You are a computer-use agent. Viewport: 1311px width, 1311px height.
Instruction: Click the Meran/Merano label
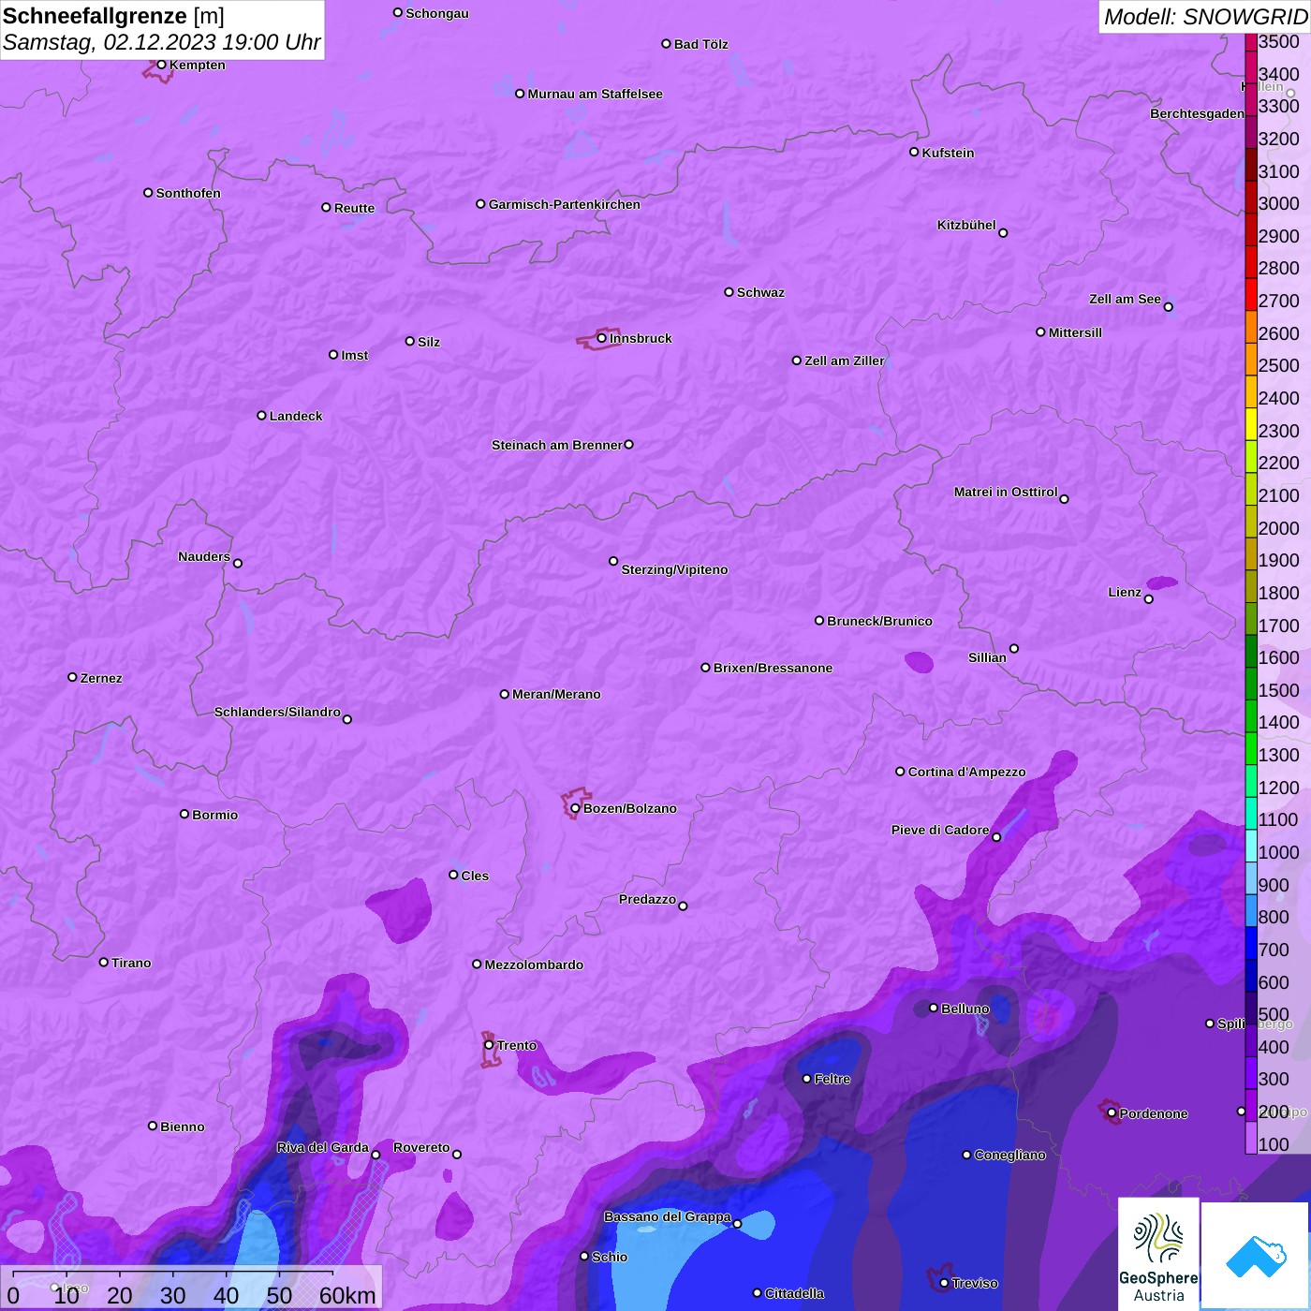(x=556, y=694)
